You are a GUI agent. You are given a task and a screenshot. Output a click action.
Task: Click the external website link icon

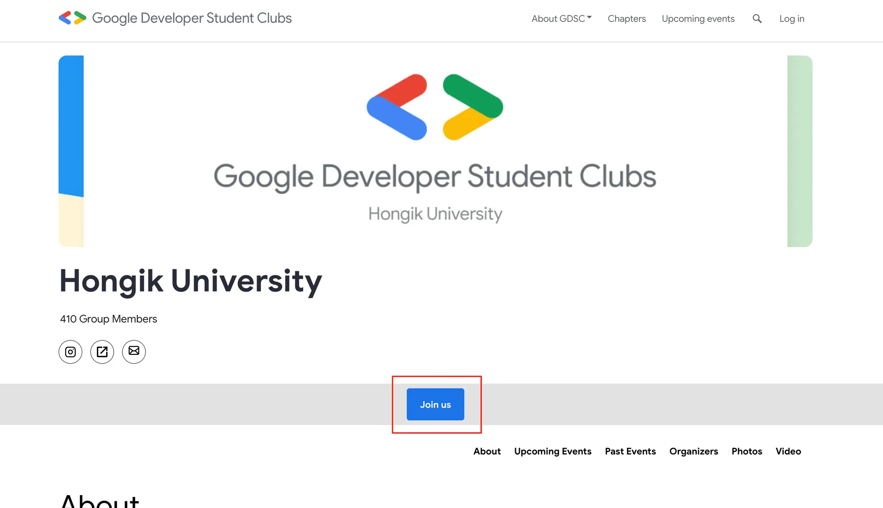pyautogui.click(x=102, y=352)
